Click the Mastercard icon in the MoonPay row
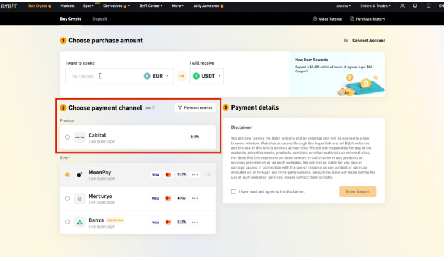Viewport: 448px width, 261px height. coord(168,174)
